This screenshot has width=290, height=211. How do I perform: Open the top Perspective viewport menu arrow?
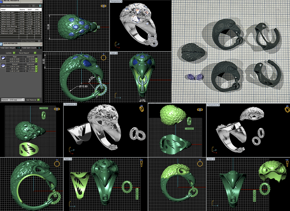pos(121,2)
